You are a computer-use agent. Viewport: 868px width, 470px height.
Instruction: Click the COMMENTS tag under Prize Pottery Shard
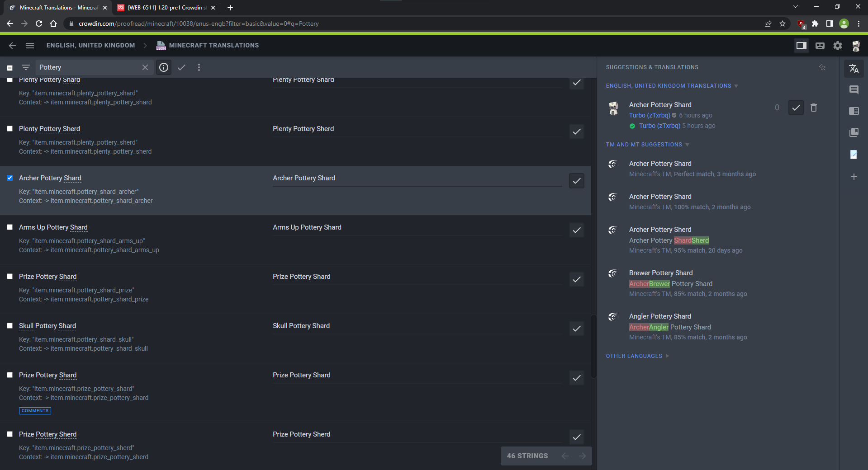click(35, 411)
